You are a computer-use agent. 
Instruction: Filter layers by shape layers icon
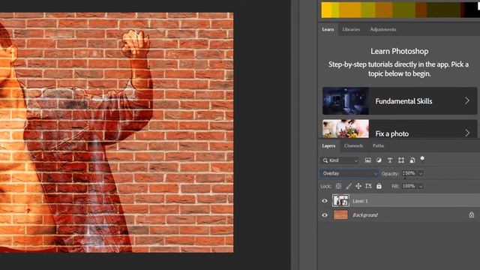(401, 160)
